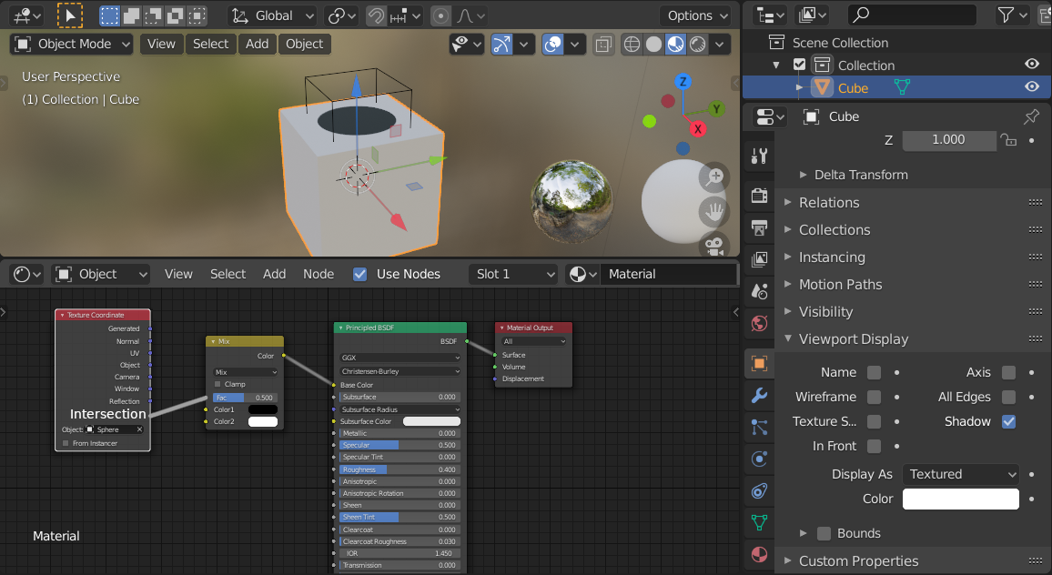Click the zoom viewport magnifier icon
The width and height of the screenshot is (1052, 575).
tap(713, 177)
